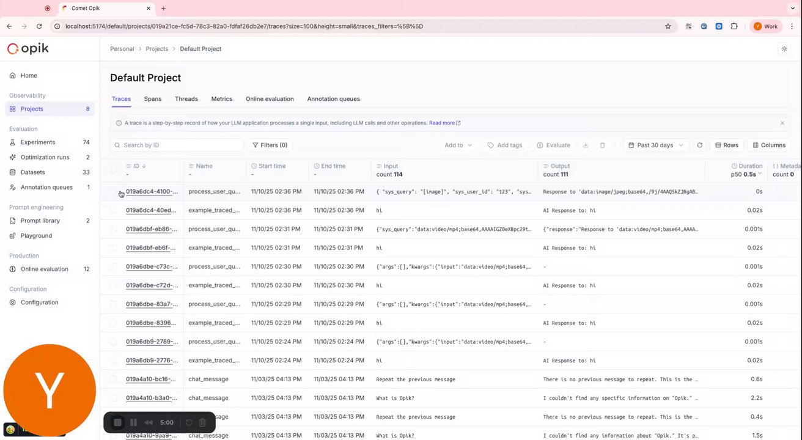The image size is (802, 440).
Task: Click the Evaluate button
Action: pyautogui.click(x=553, y=145)
